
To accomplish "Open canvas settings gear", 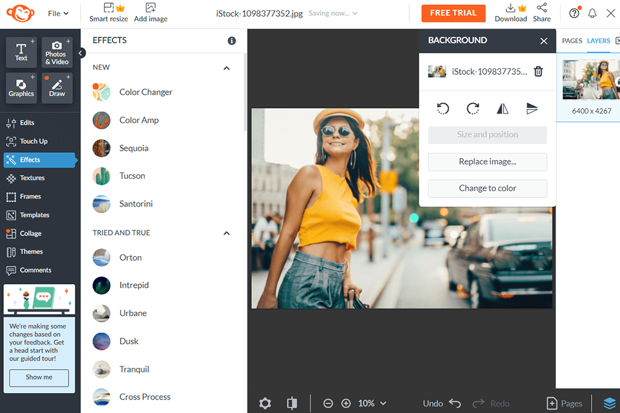I will click(265, 403).
